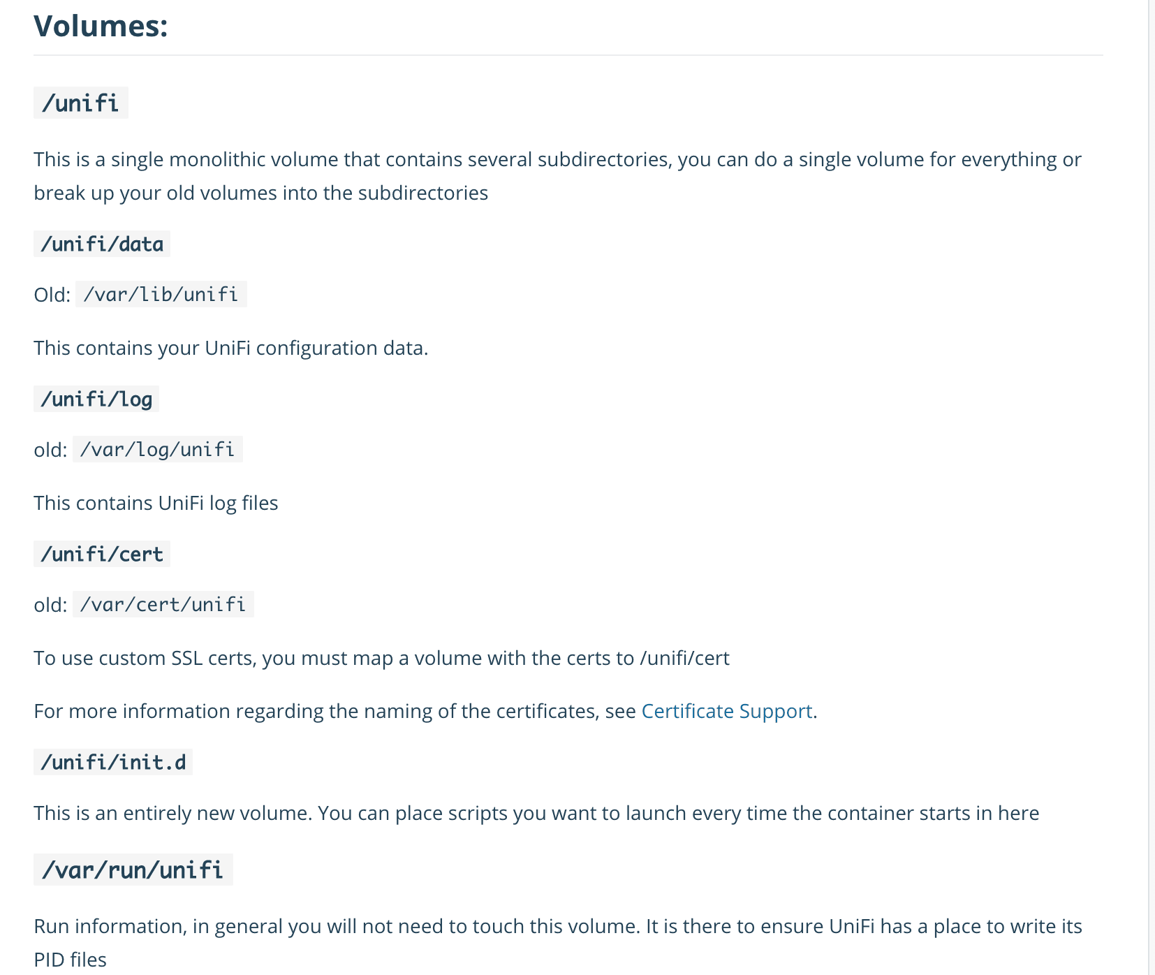Click the custom SSL certs sentence
The height and width of the screenshot is (975, 1155).
[x=381, y=658]
